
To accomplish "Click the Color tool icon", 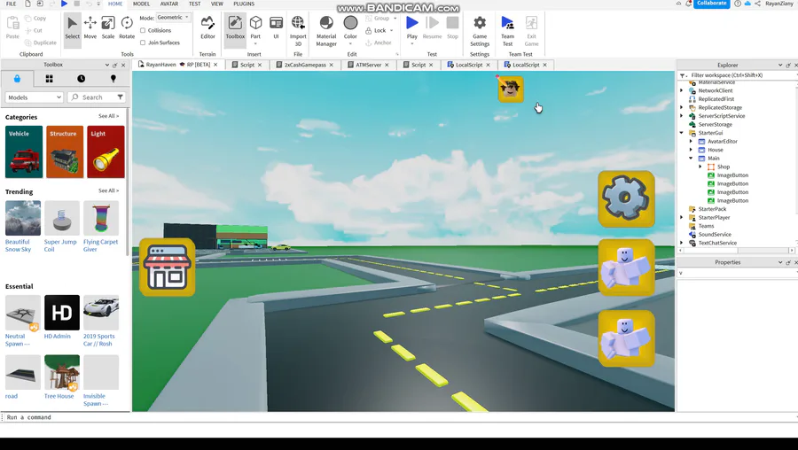I will pyautogui.click(x=350, y=23).
